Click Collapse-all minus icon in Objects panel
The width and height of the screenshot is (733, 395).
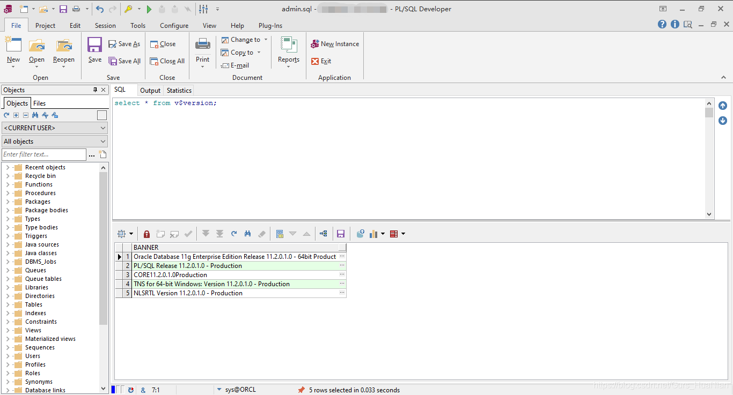[26, 115]
